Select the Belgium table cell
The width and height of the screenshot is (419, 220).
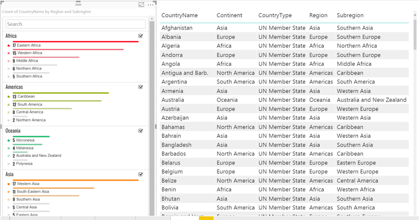point(172,172)
